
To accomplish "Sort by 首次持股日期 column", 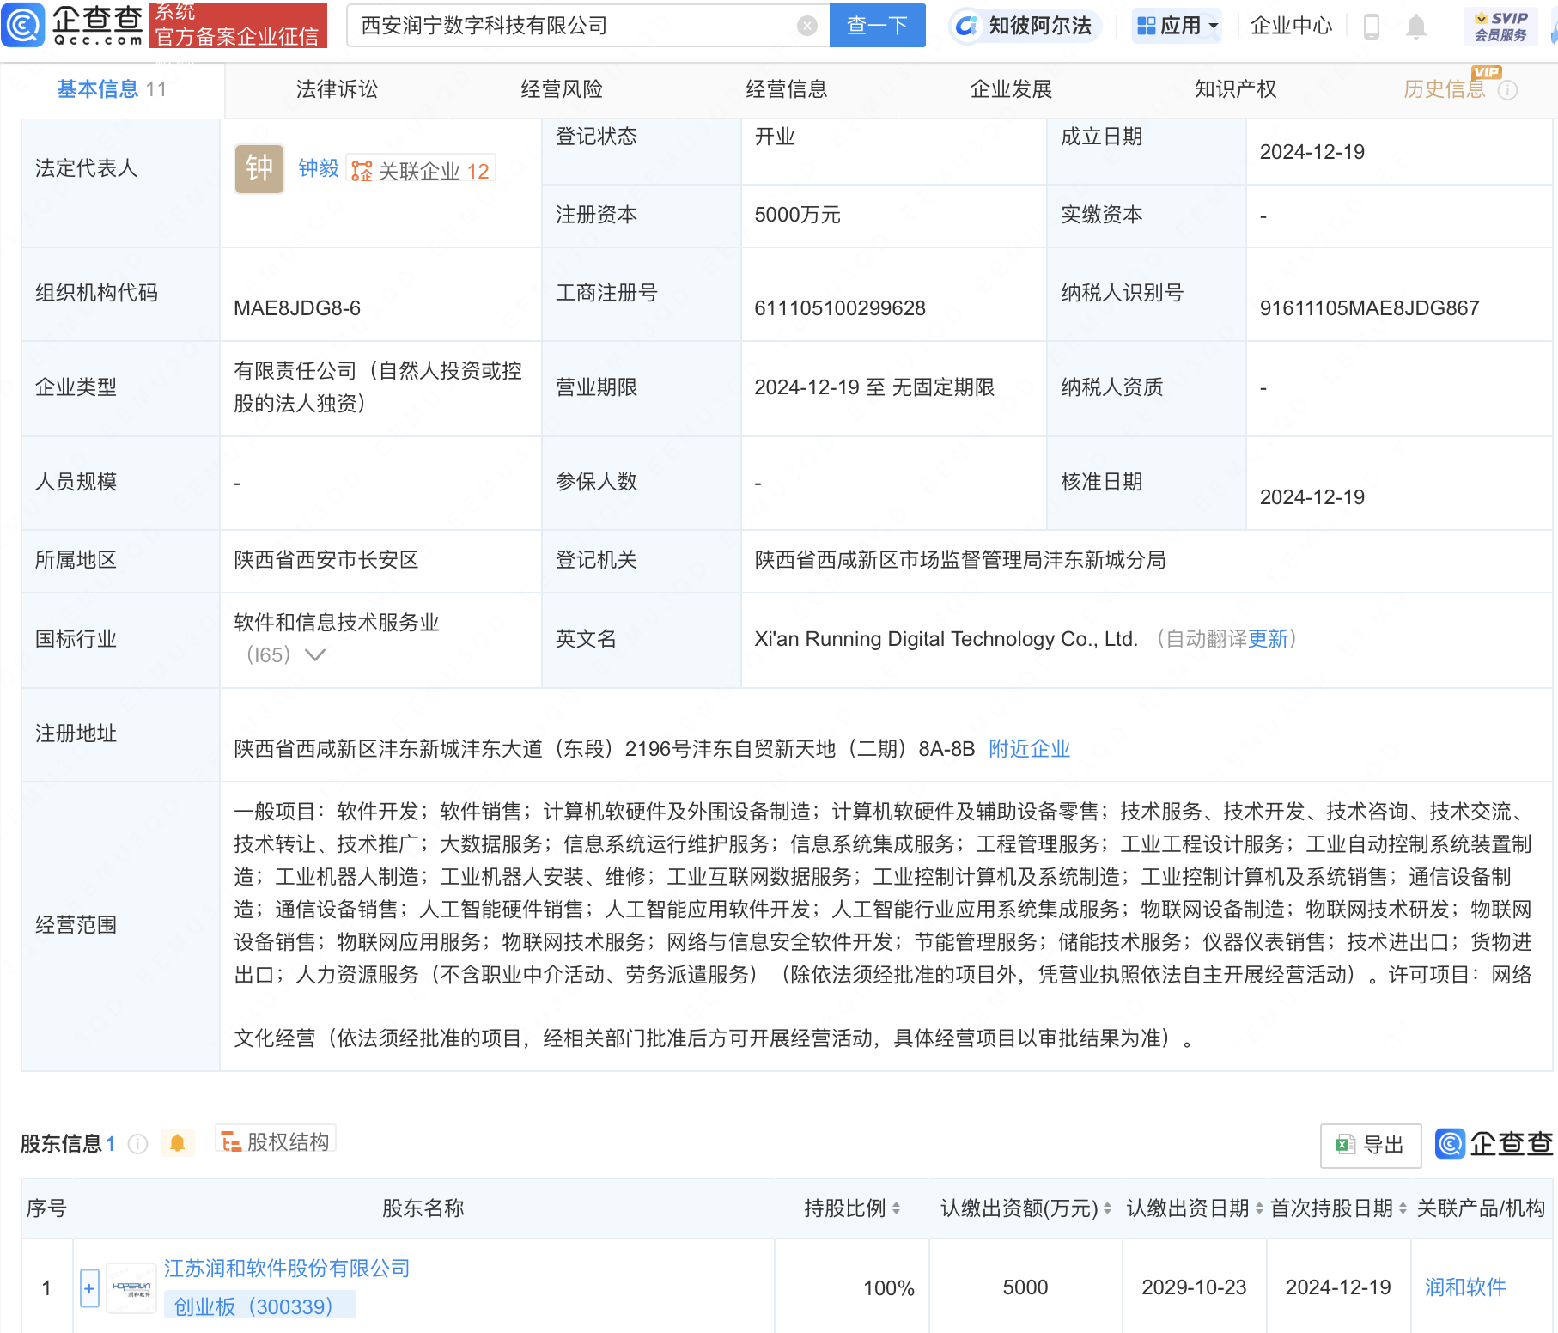I will pos(1403,1208).
